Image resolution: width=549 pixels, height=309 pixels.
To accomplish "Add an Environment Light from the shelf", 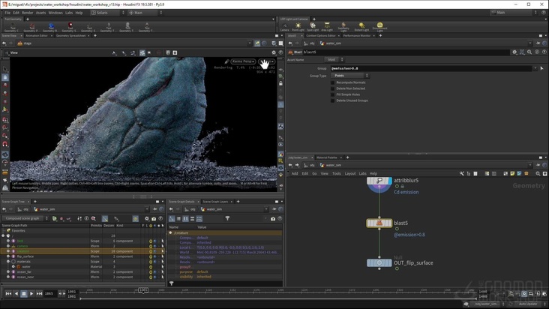I will pyautogui.click(x=379, y=26).
